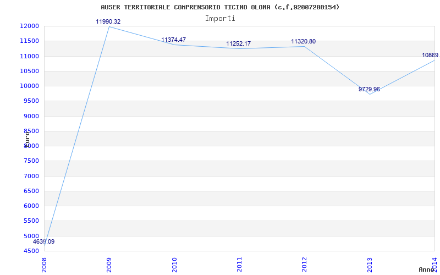Click the Anno horizontal axis title
The image size is (440, 275).
[x=427, y=269]
